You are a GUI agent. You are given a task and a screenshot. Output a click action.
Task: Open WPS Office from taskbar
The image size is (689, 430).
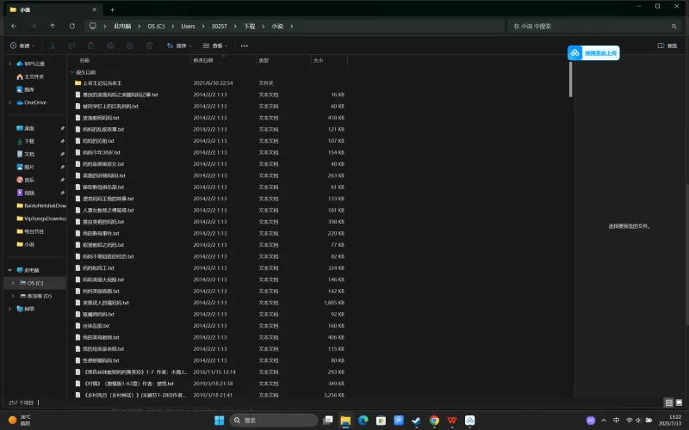pyautogui.click(x=451, y=421)
